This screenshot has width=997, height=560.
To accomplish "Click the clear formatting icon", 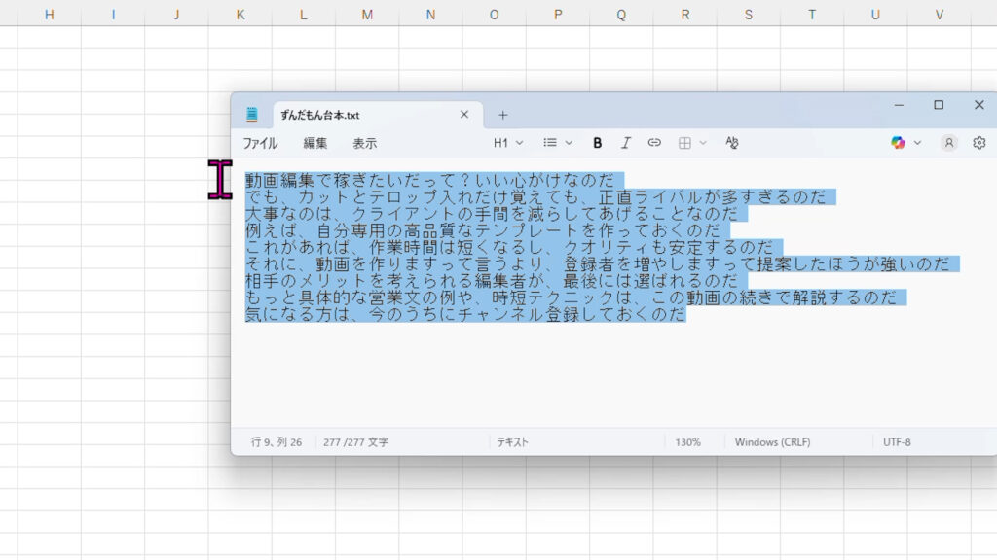I will point(732,143).
